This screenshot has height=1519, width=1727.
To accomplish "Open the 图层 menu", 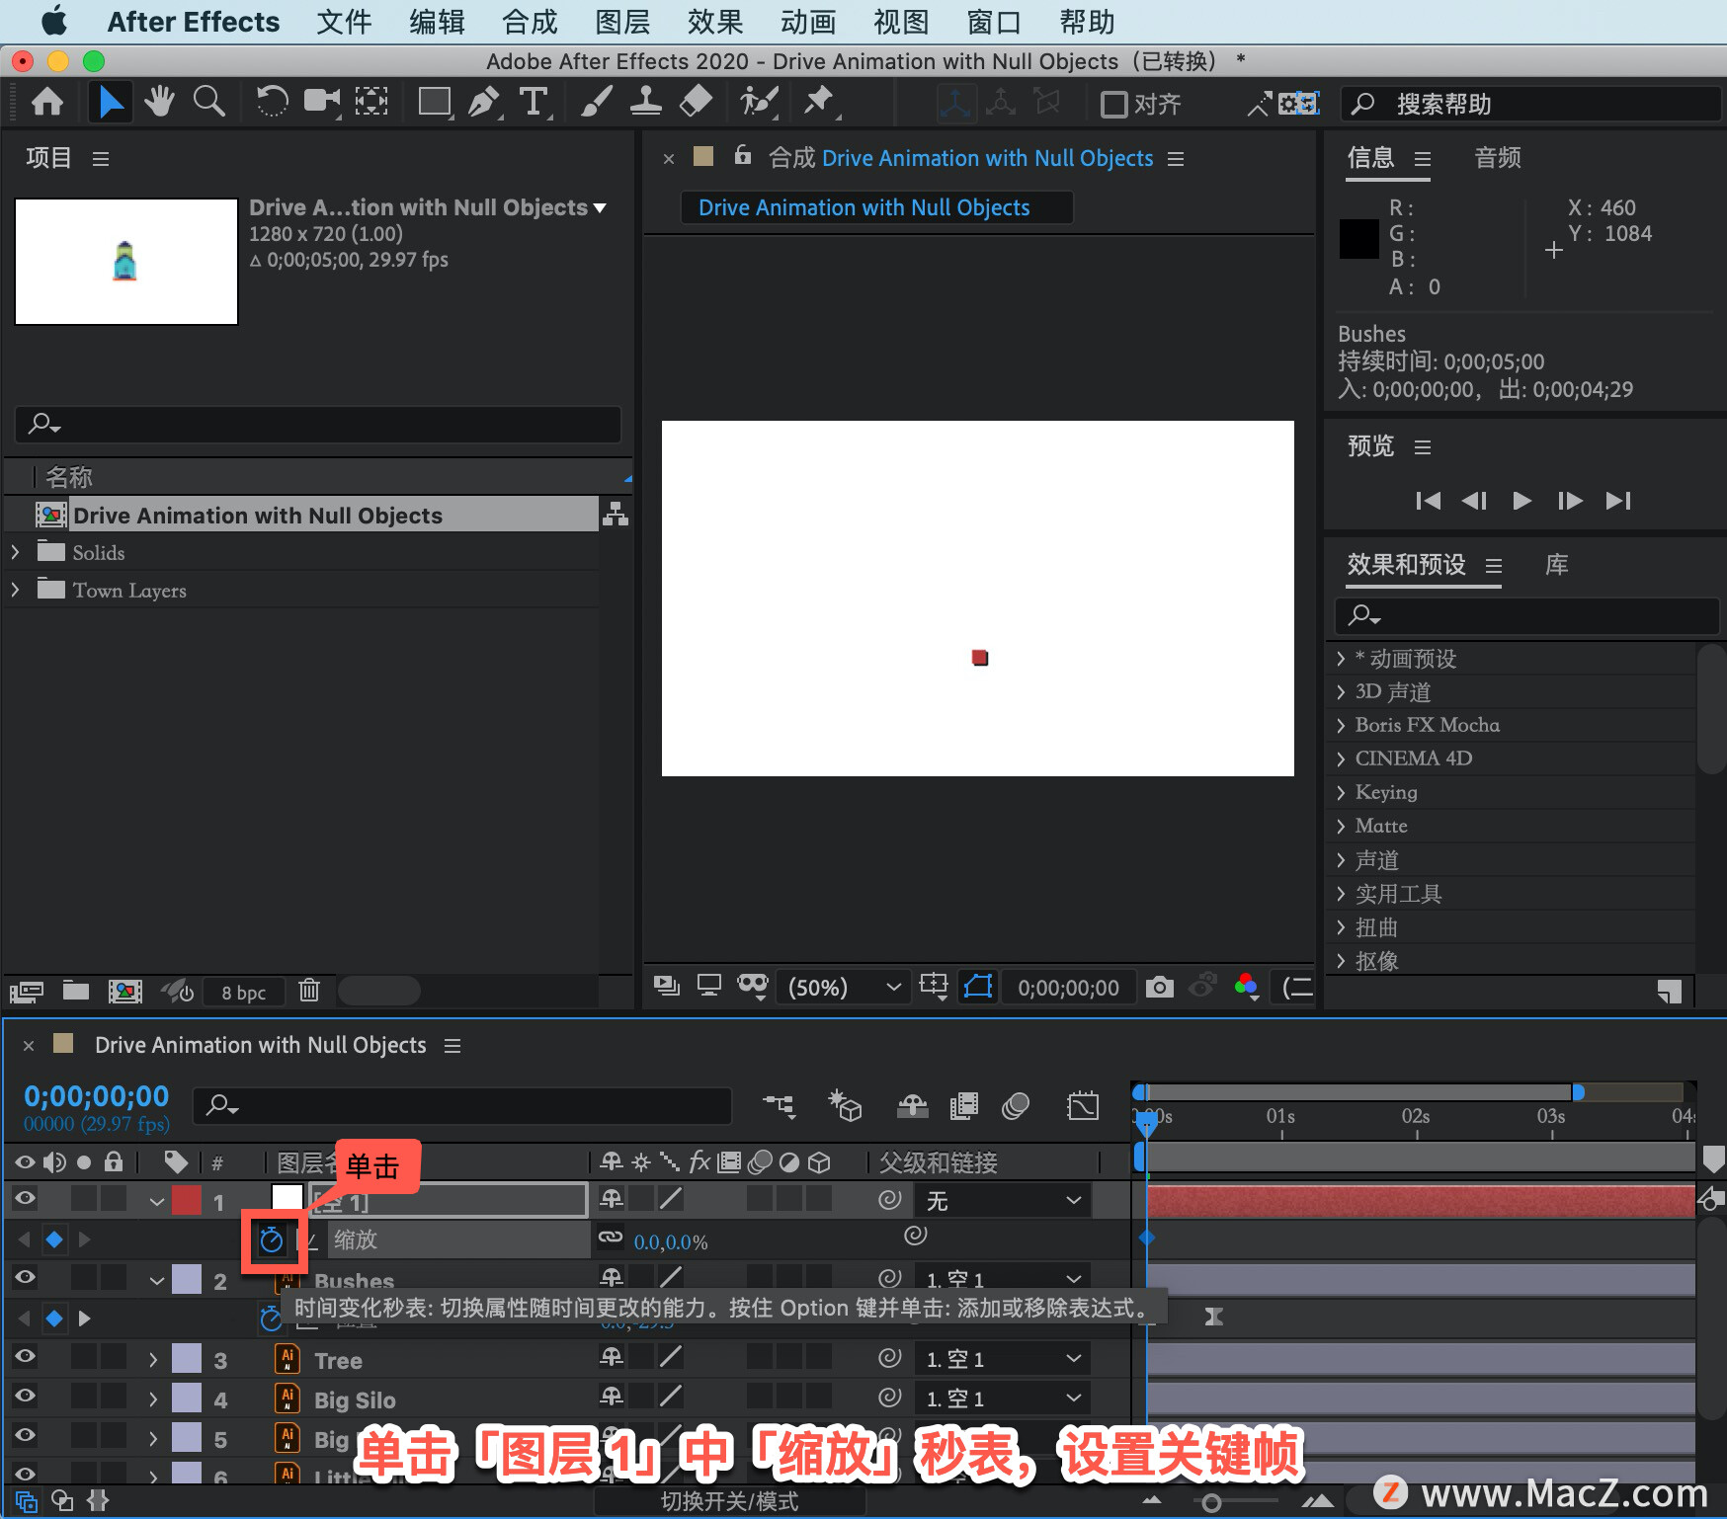I will (622, 22).
